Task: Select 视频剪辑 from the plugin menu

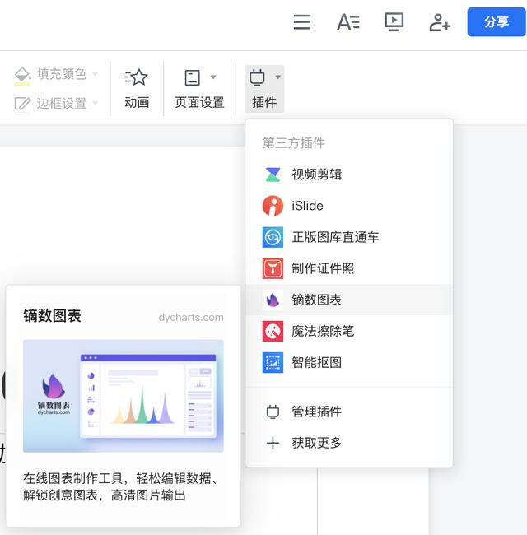Action: 349,174
